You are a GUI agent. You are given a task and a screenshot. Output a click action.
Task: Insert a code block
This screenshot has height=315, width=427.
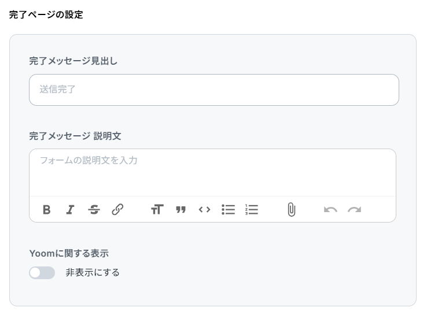[x=204, y=209]
